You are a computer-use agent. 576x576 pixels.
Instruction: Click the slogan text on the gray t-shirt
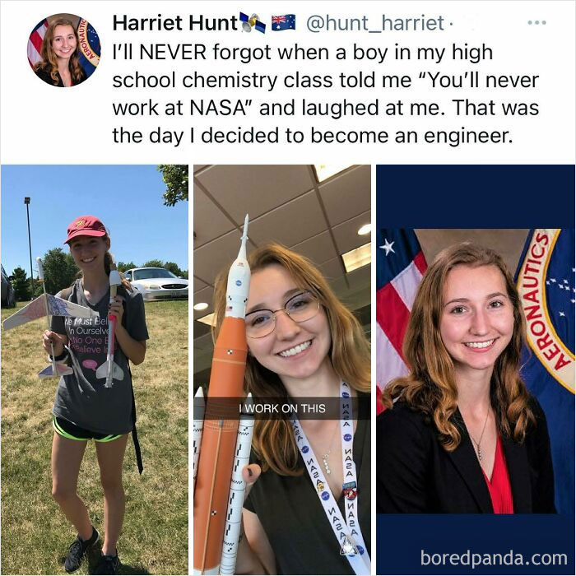pos(90,336)
